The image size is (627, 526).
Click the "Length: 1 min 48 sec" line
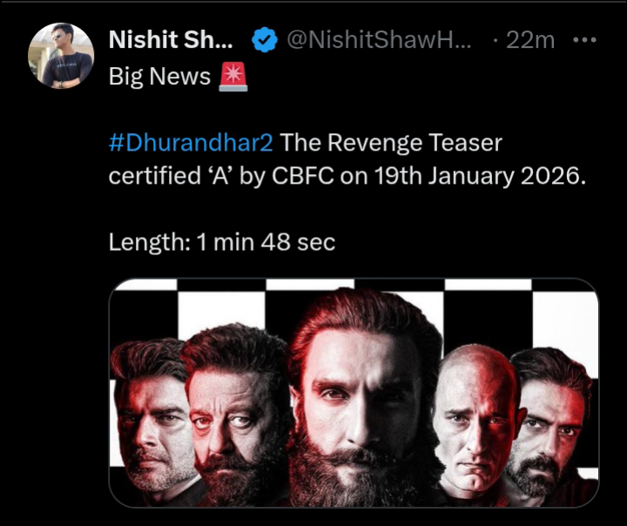(221, 242)
